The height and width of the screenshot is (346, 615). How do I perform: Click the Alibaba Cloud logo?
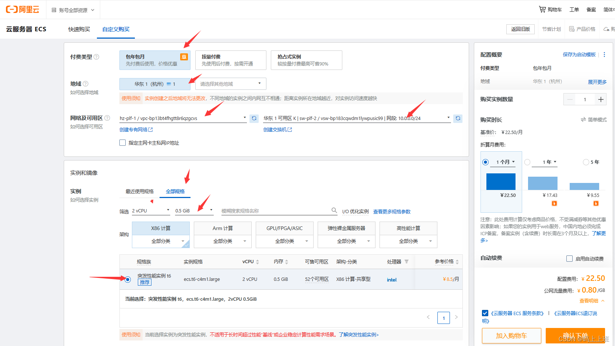22,10
